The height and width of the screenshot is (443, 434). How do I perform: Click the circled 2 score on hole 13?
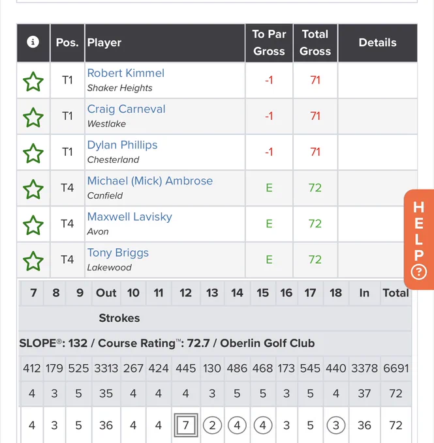[x=212, y=425]
